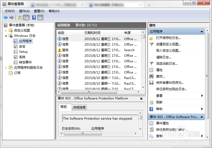Click the 将所有事件另存为 floppy disk icon
212x148 pixels.
(x=151, y=83)
